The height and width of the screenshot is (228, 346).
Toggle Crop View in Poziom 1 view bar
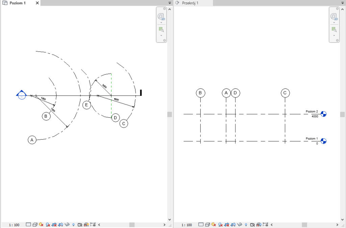[x=54, y=225]
